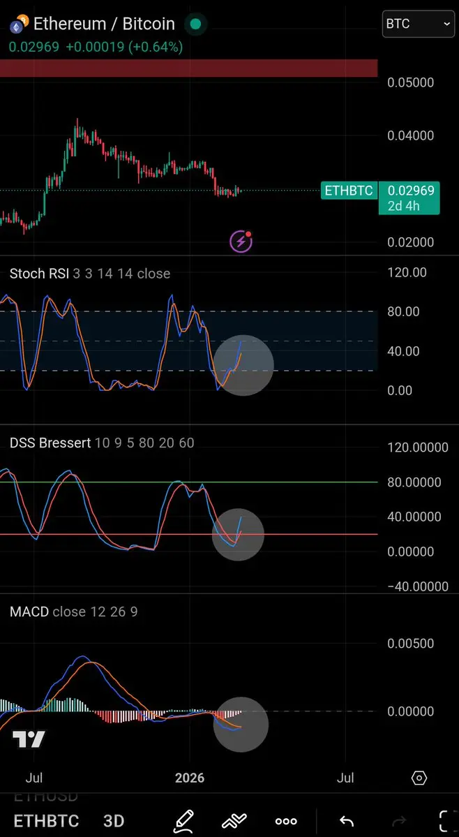Open chart settings hexagon icon
The width and height of the screenshot is (459, 837).
tap(419, 778)
